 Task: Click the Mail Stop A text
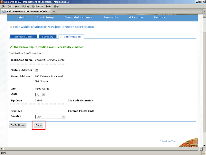point(42,81)
